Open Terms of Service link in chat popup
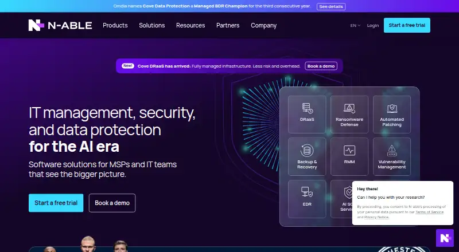The image size is (459, 252). 429,212
